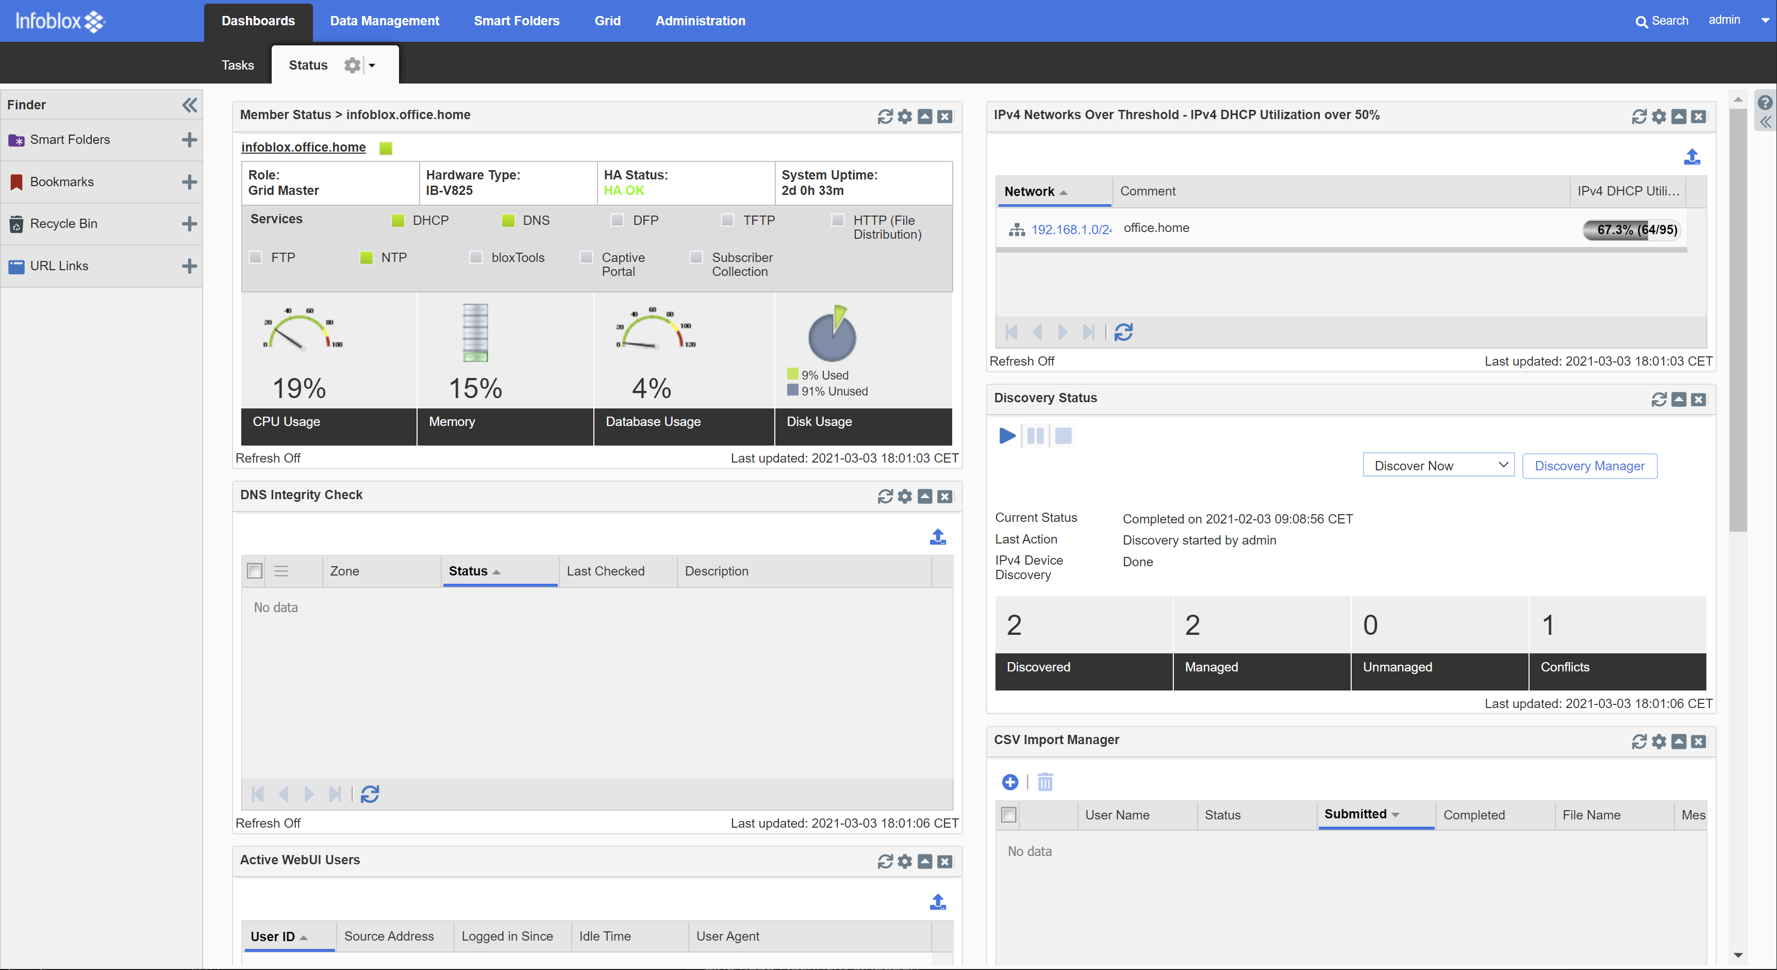Screen dimensions: 1777x970
Task: Open the Tasks dashboard tab
Action: [237, 65]
